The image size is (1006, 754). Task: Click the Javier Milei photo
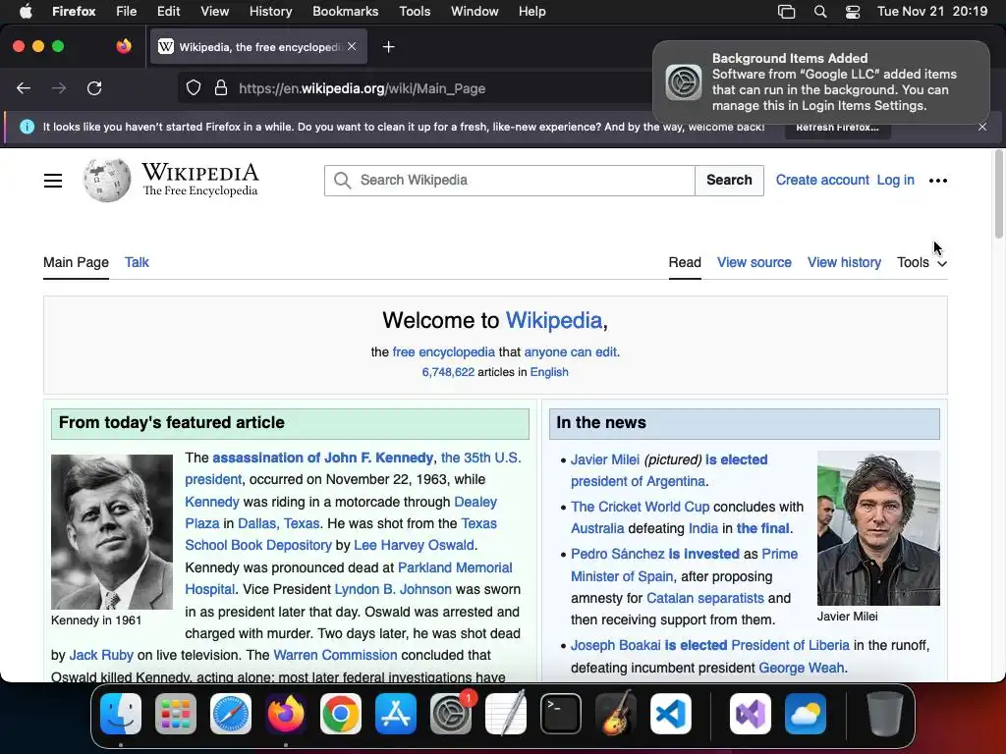878,527
